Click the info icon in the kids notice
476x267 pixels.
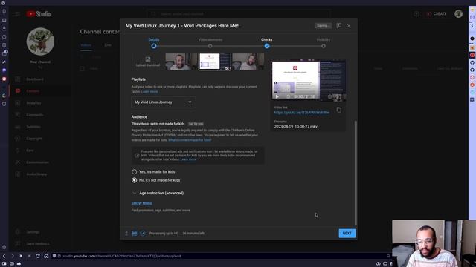click(137, 155)
